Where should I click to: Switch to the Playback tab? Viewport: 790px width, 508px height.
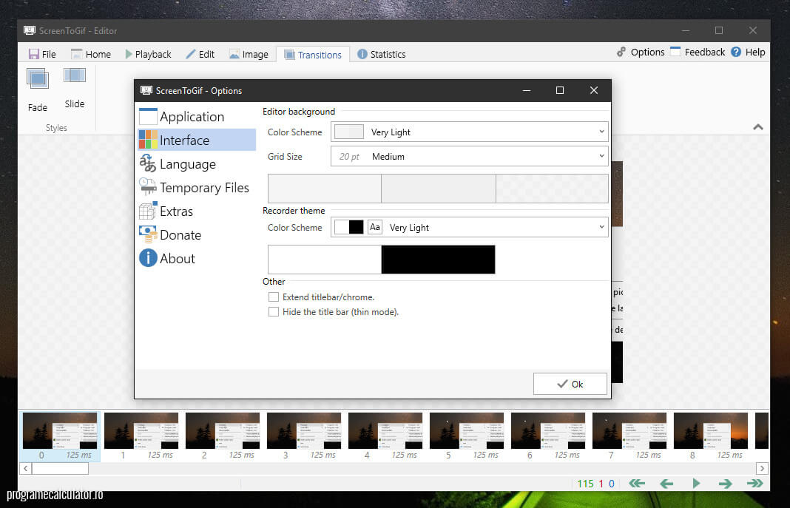[148, 54]
